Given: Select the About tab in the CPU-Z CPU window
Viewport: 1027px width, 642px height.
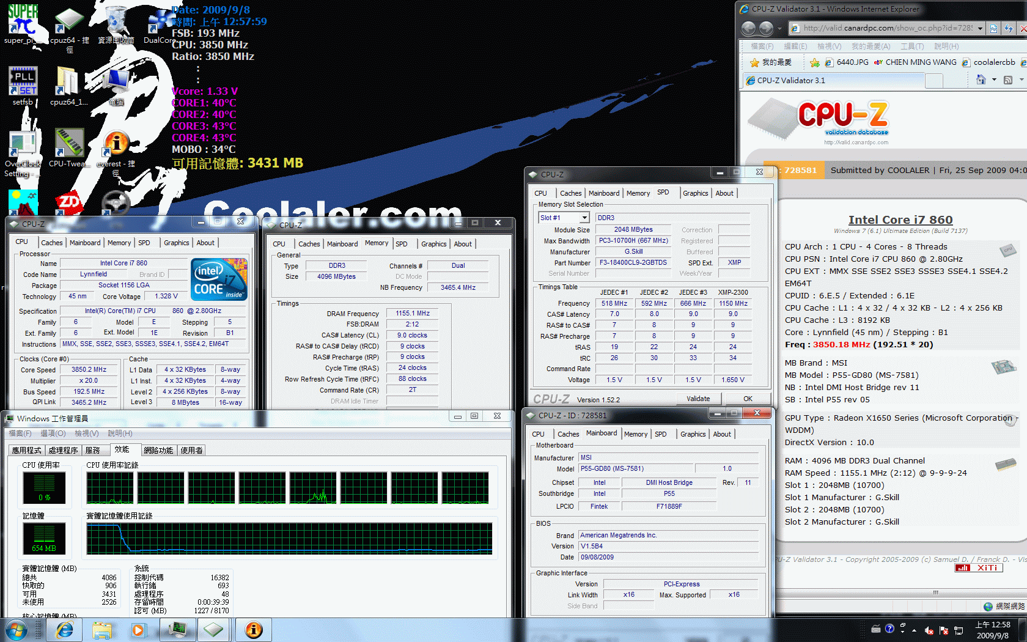Looking at the screenshot, I should (205, 243).
